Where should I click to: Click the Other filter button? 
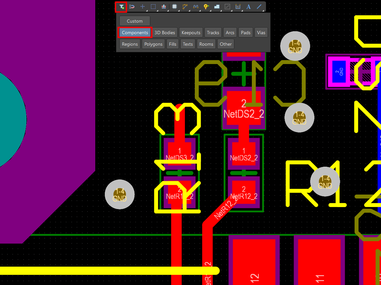[226, 44]
